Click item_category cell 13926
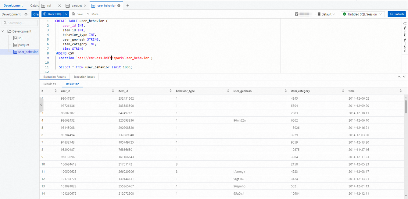The image size is (408, 199). tap(295, 128)
